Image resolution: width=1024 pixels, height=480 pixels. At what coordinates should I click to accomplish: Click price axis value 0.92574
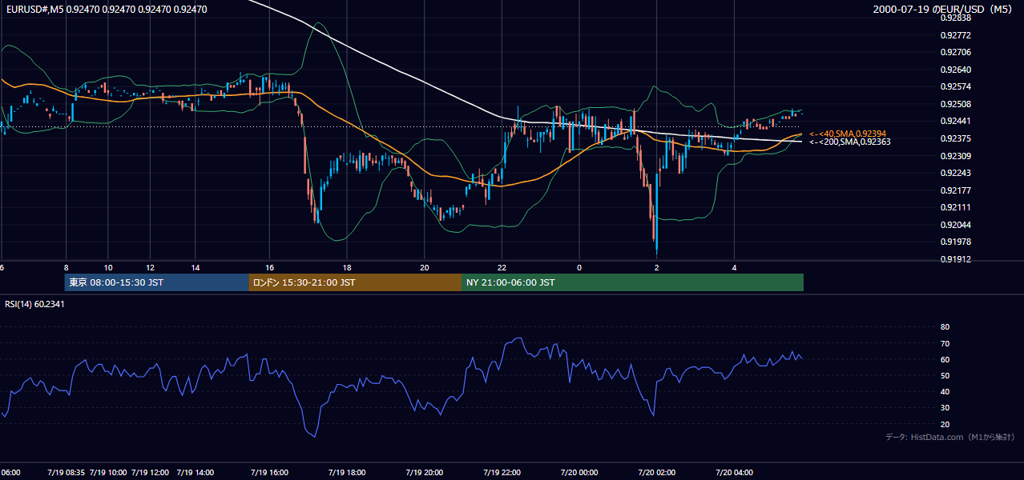click(957, 86)
